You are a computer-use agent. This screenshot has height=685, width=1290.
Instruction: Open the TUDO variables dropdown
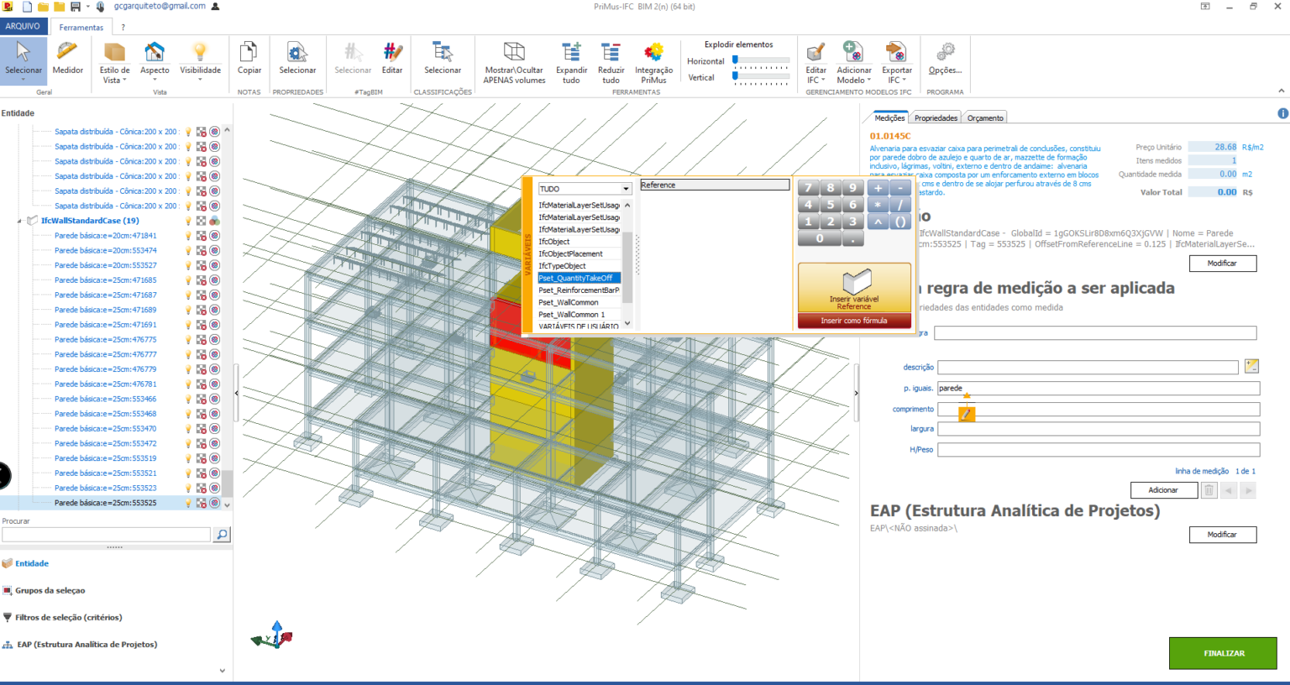625,188
